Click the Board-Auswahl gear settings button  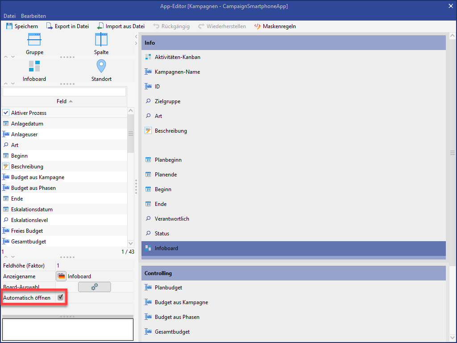[x=94, y=287]
